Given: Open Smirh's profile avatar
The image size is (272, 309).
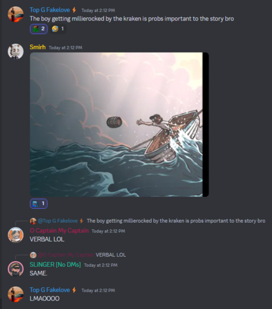Looking at the screenshot, I should coord(16,51).
